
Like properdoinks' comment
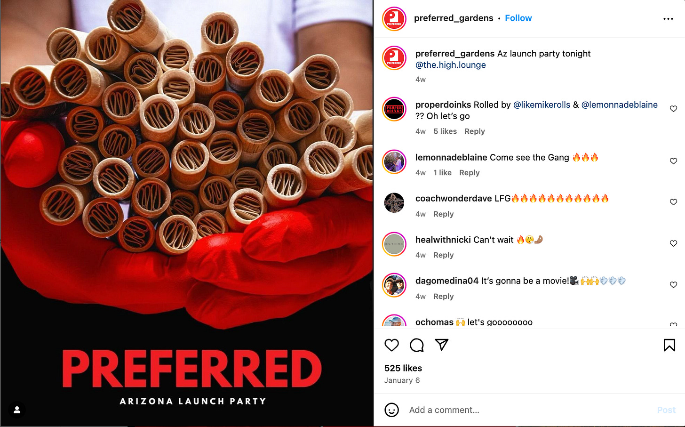(x=673, y=109)
